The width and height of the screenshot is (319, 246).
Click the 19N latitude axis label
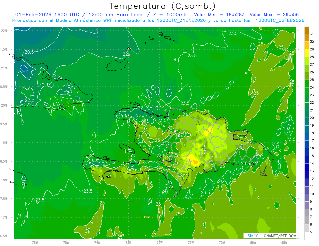[x=4, y=143]
